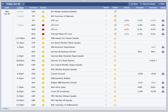Click the 12:00pm upcoming event time
168x112 pixels.
pos(21,38)
